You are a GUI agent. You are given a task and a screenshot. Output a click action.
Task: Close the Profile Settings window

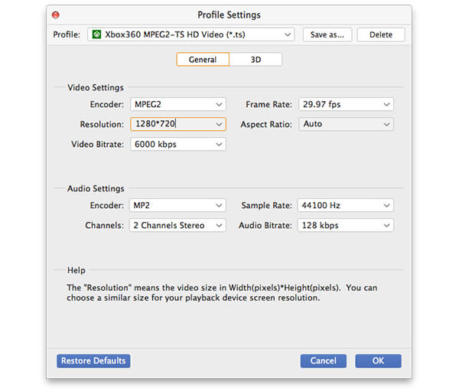(56, 15)
